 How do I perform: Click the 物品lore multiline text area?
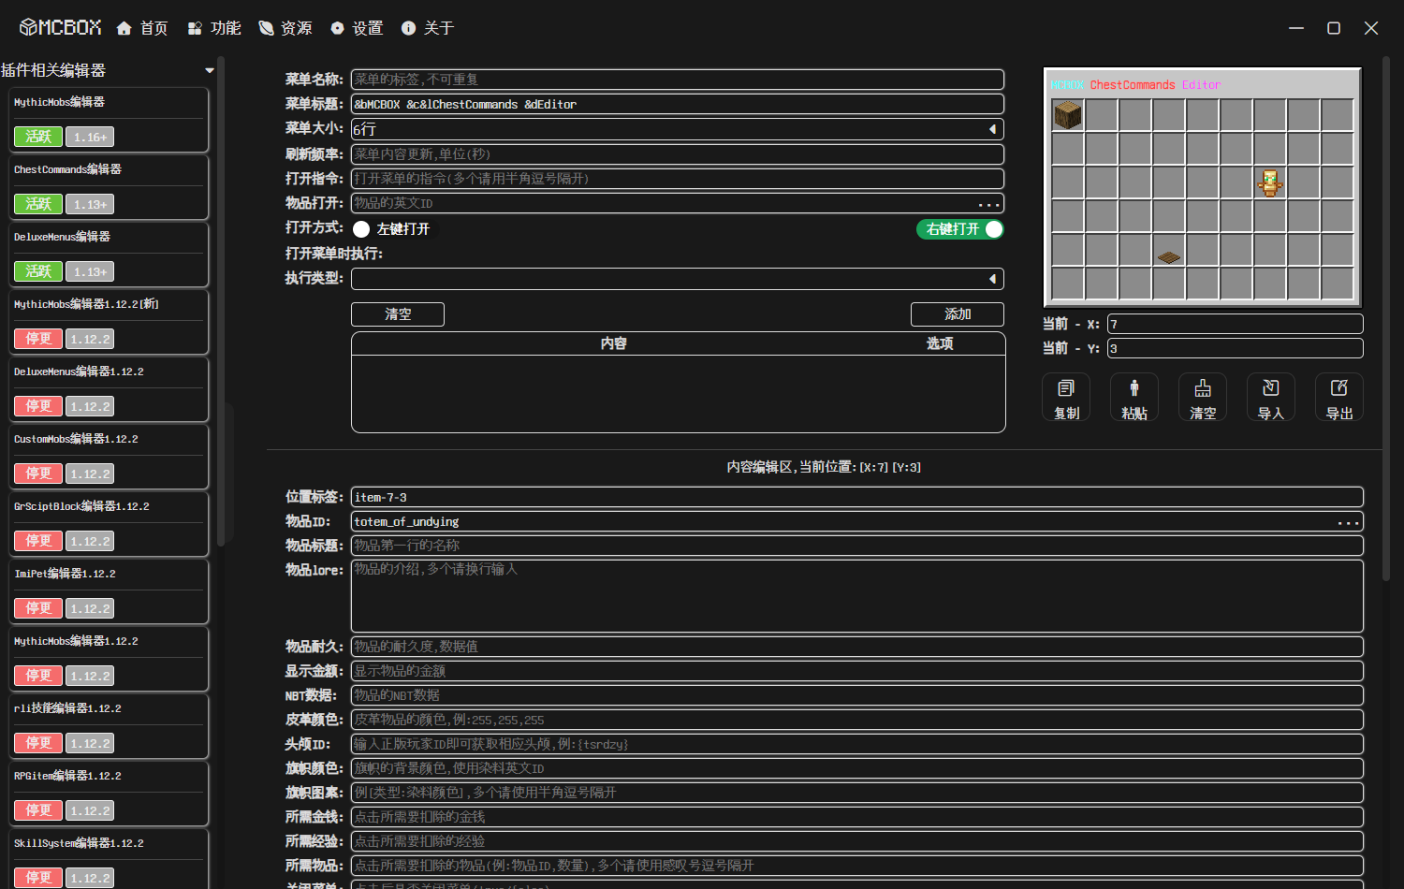857,596
